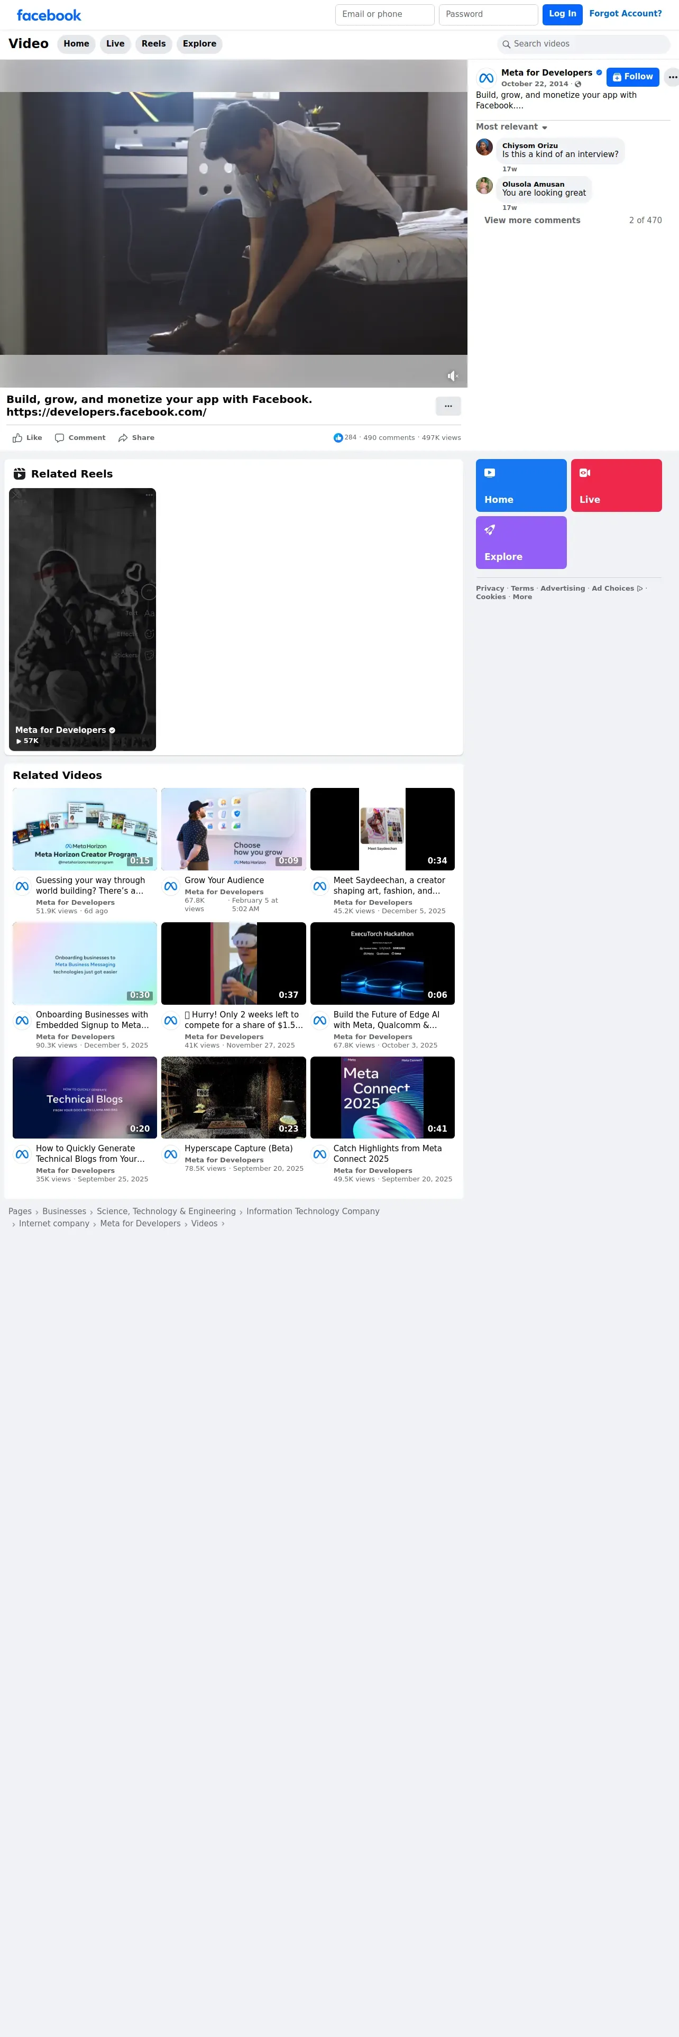Click the Search videos field
The width and height of the screenshot is (679, 2037).
584,44
